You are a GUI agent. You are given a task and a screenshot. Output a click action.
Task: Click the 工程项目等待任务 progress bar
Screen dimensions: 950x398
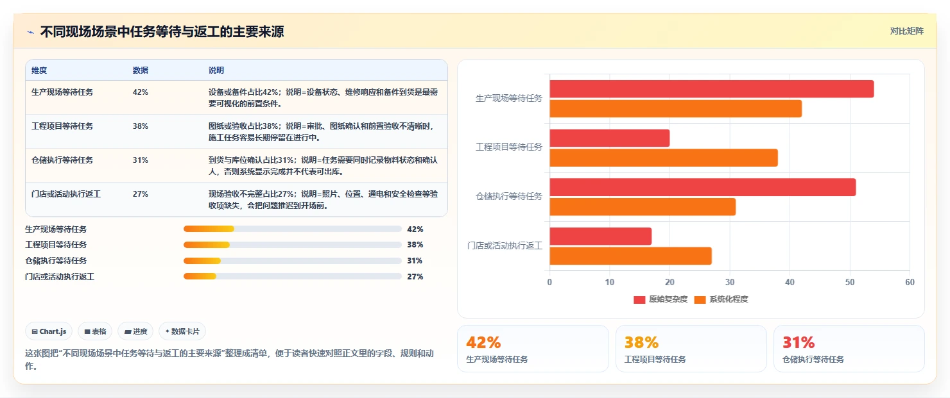click(293, 245)
